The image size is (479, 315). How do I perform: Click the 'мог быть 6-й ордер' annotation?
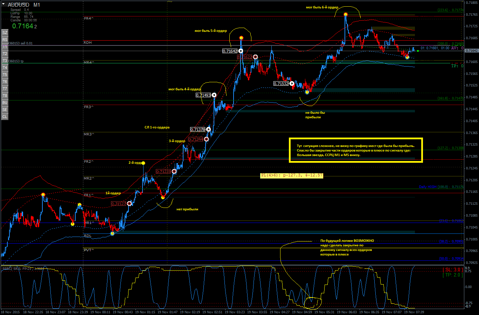322,7
